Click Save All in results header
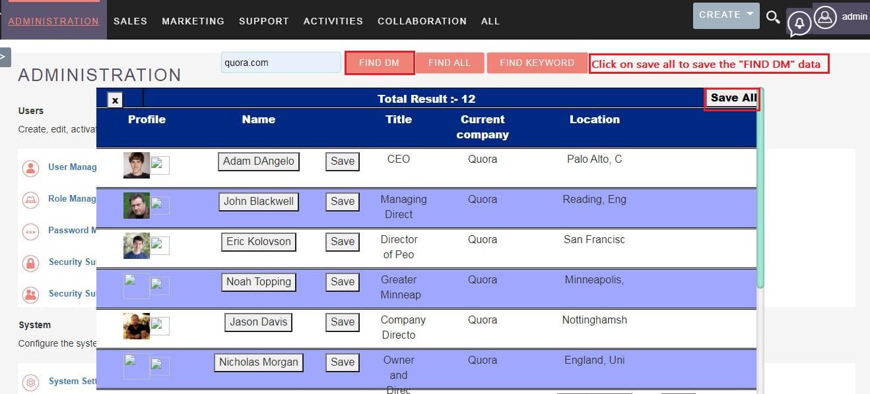Image resolution: width=870 pixels, height=394 pixels. click(x=732, y=98)
